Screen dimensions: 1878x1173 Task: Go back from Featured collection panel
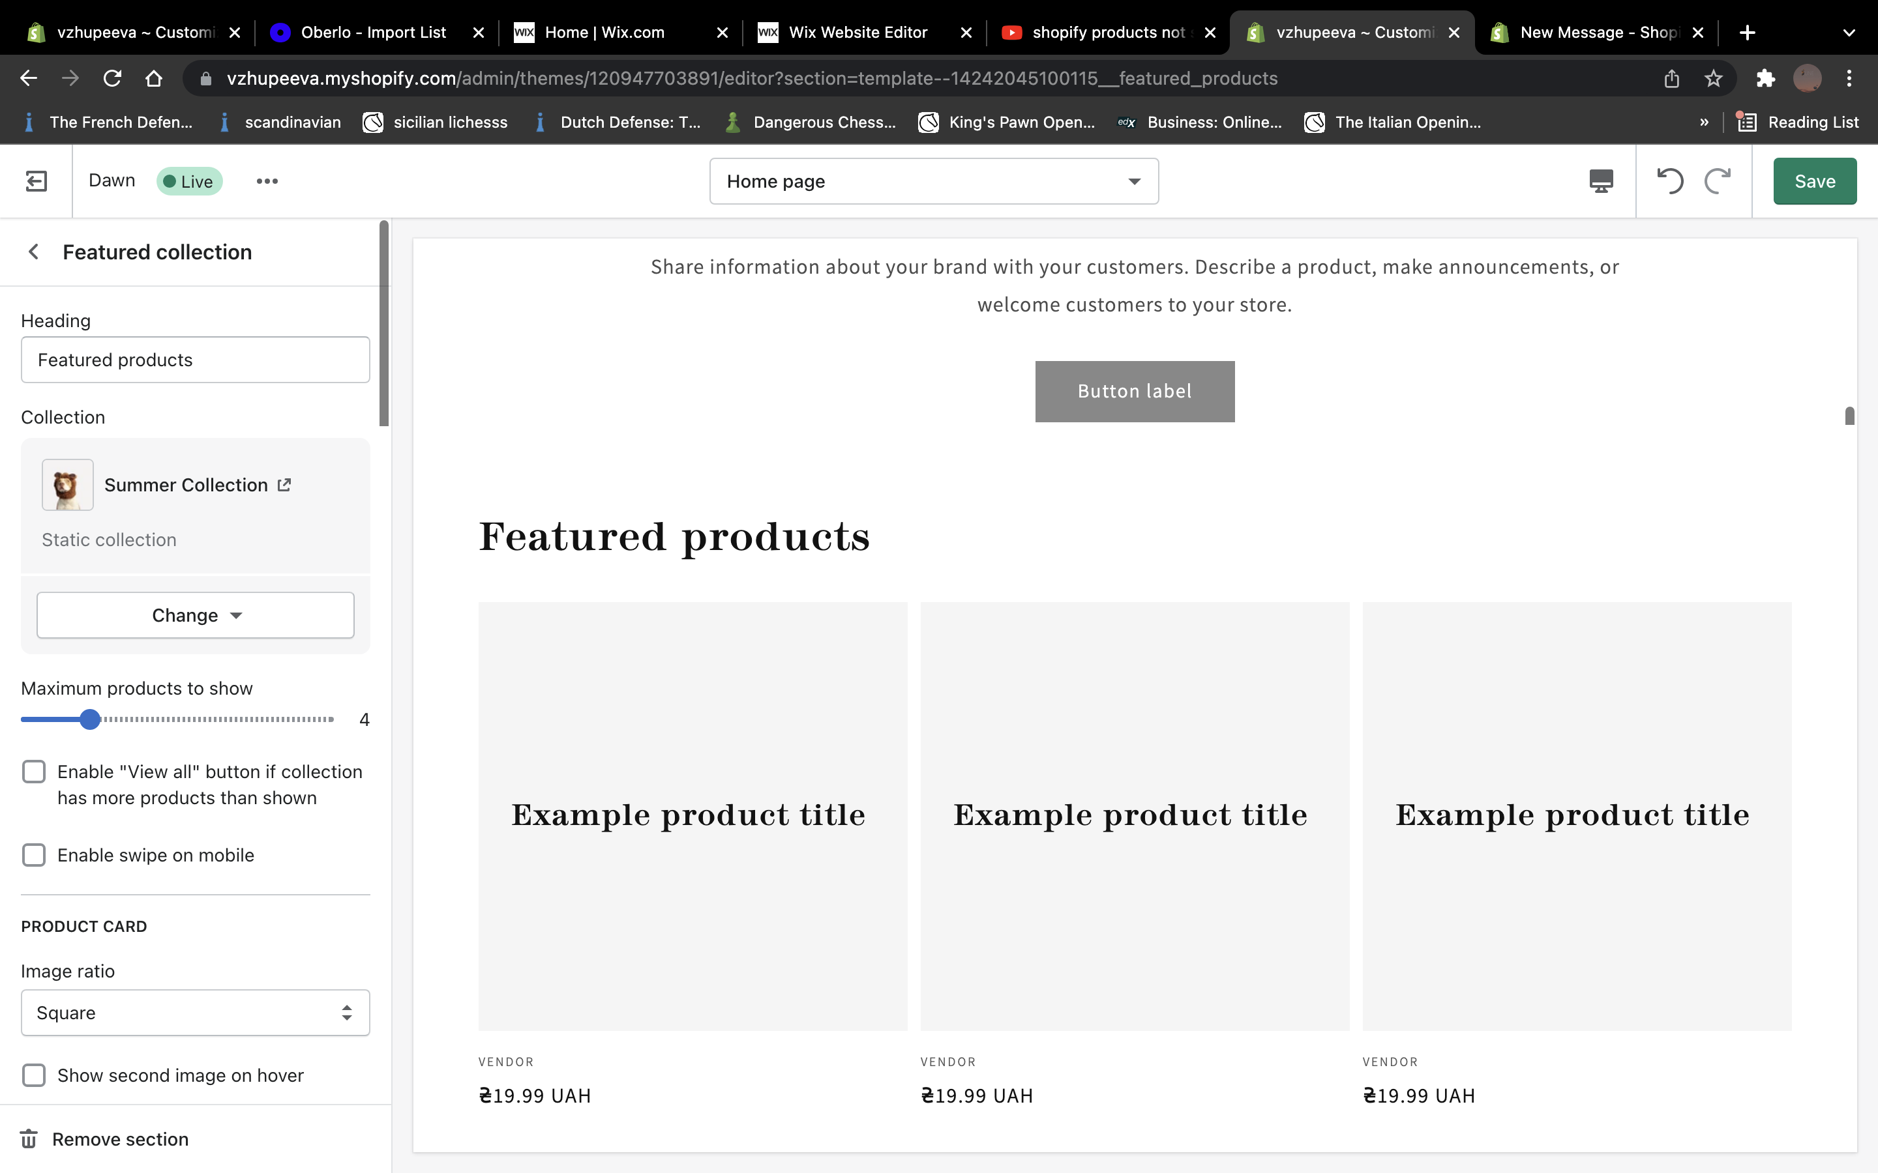33,252
